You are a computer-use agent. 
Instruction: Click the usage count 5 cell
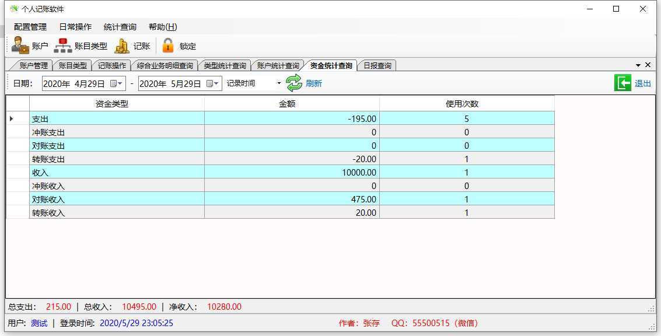[467, 118]
